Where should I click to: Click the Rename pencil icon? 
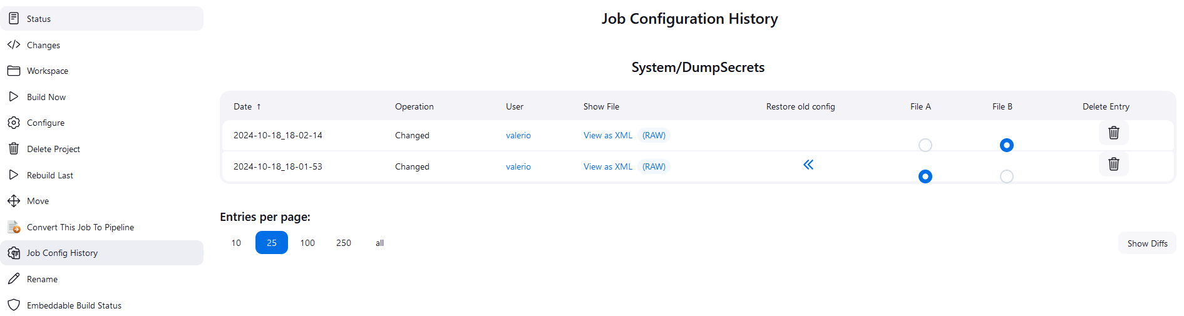14,279
